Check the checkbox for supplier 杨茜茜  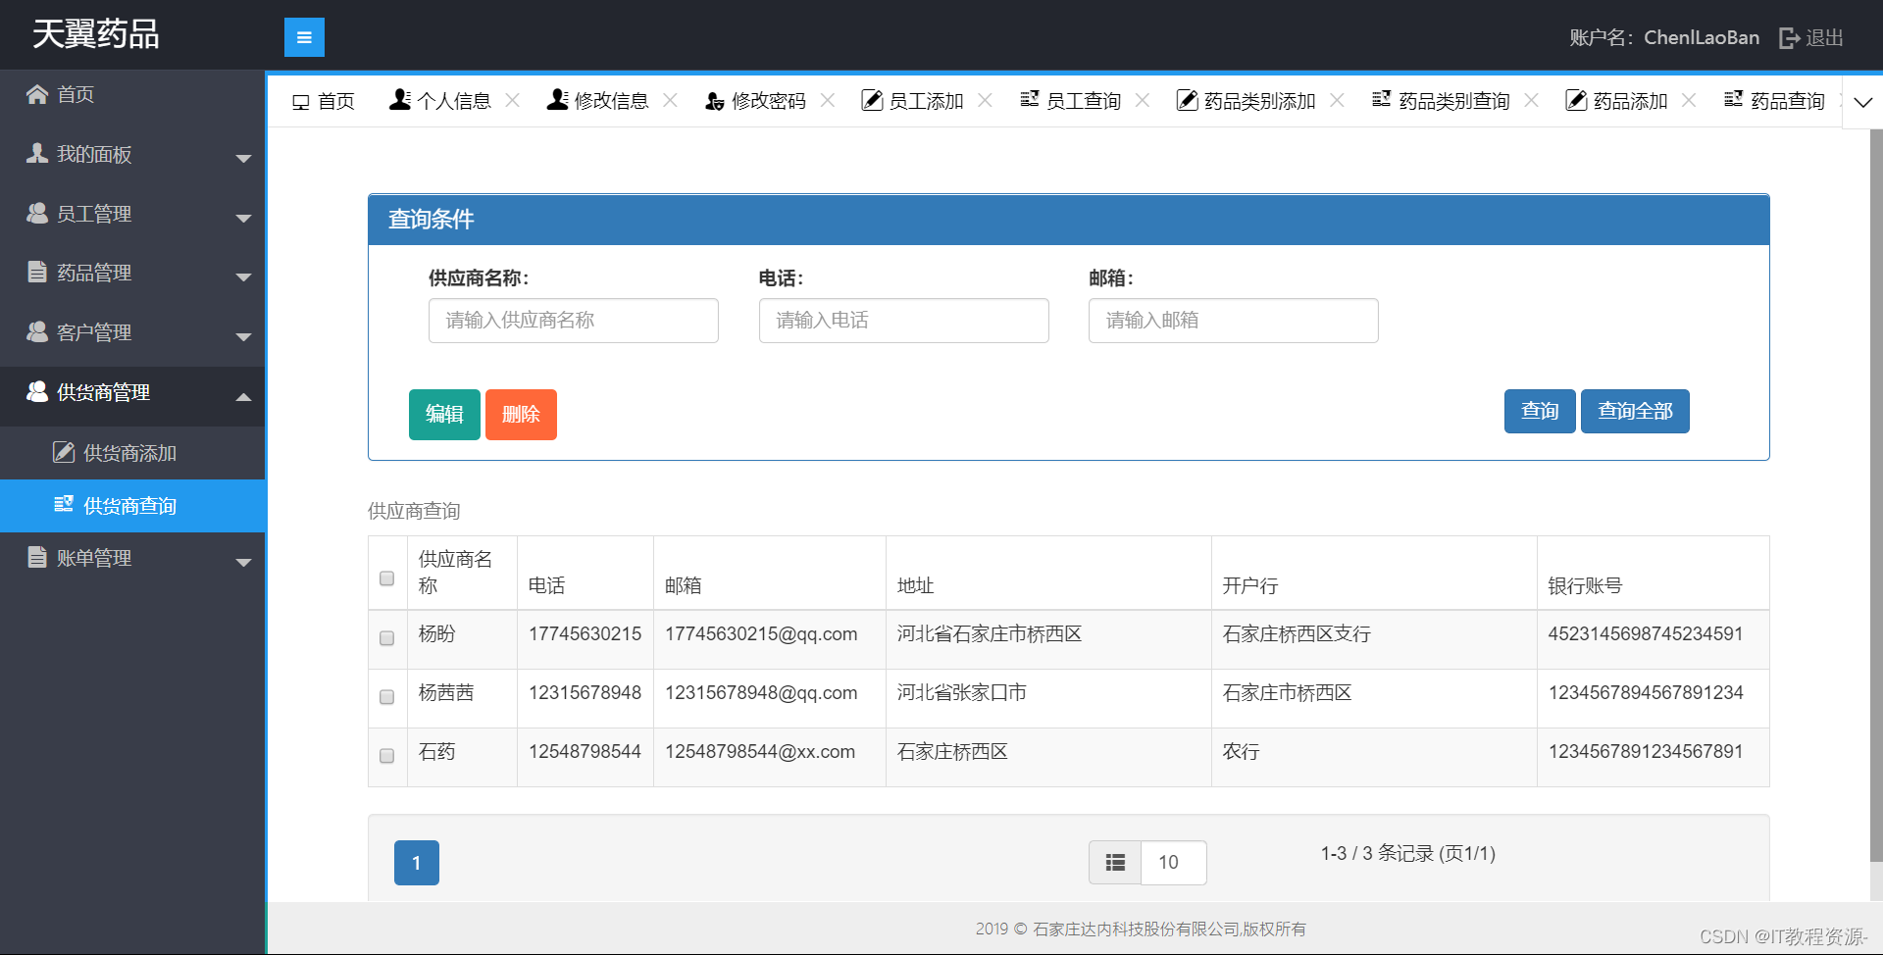pyautogui.click(x=386, y=697)
